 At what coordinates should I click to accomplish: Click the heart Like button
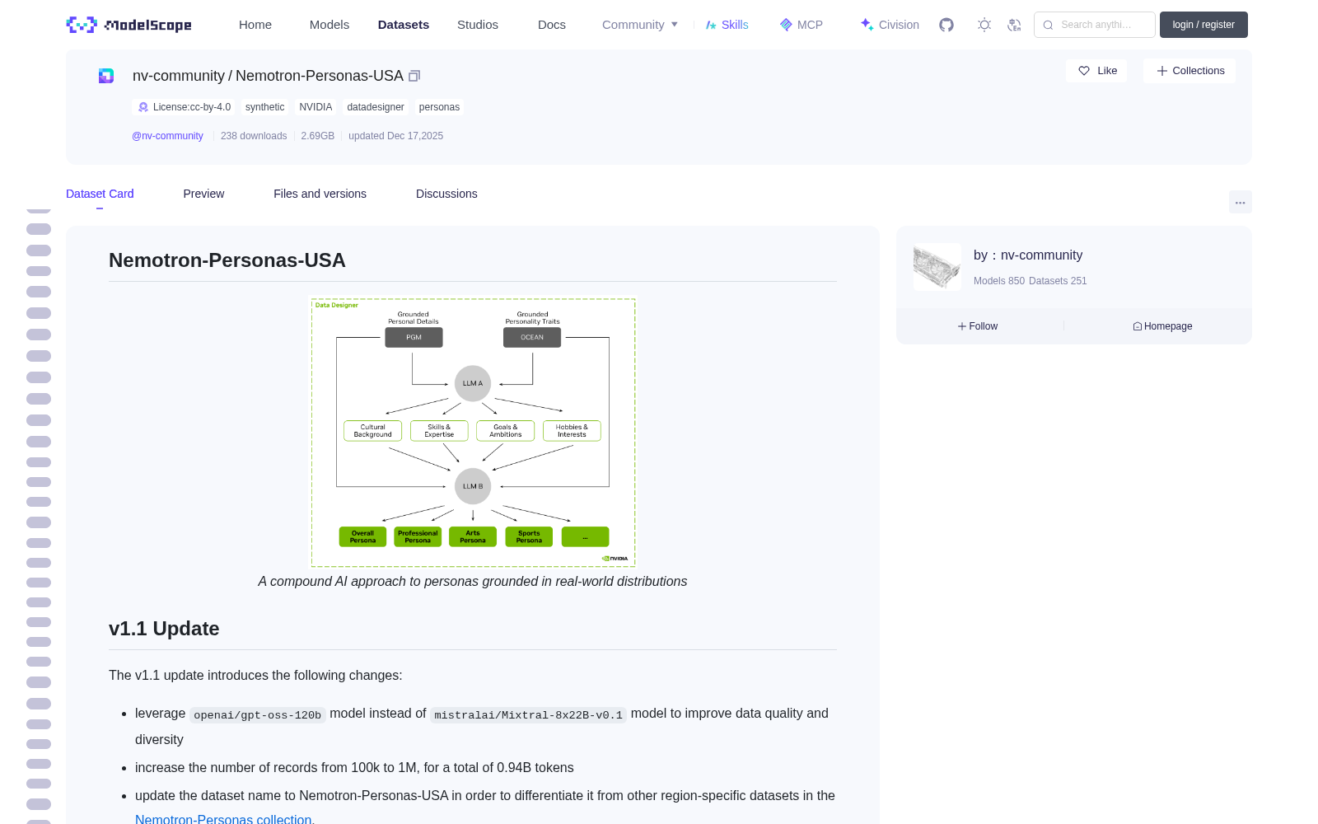pos(1096,71)
